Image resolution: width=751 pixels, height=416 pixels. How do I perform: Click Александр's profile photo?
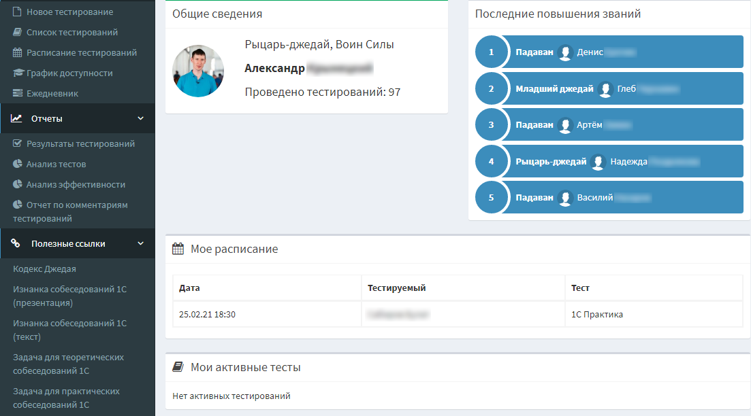click(x=198, y=71)
